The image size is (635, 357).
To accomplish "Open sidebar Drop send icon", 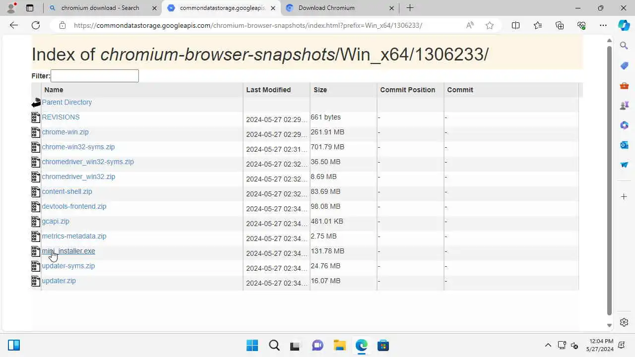I will point(624,165).
